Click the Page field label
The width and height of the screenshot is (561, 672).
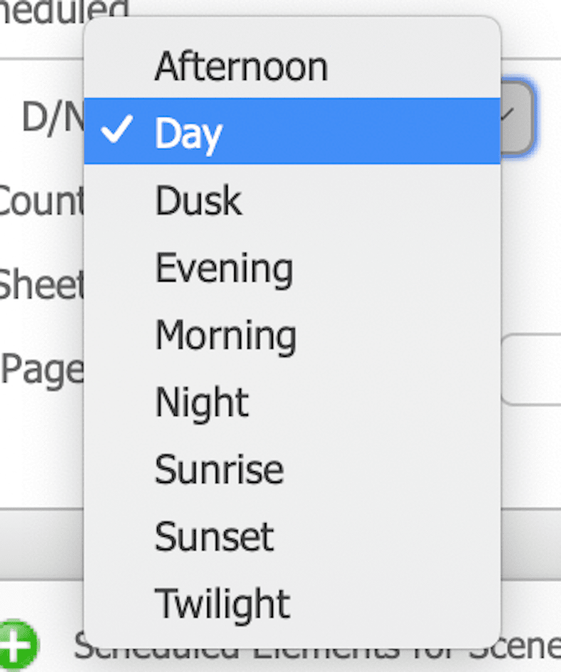click(42, 369)
